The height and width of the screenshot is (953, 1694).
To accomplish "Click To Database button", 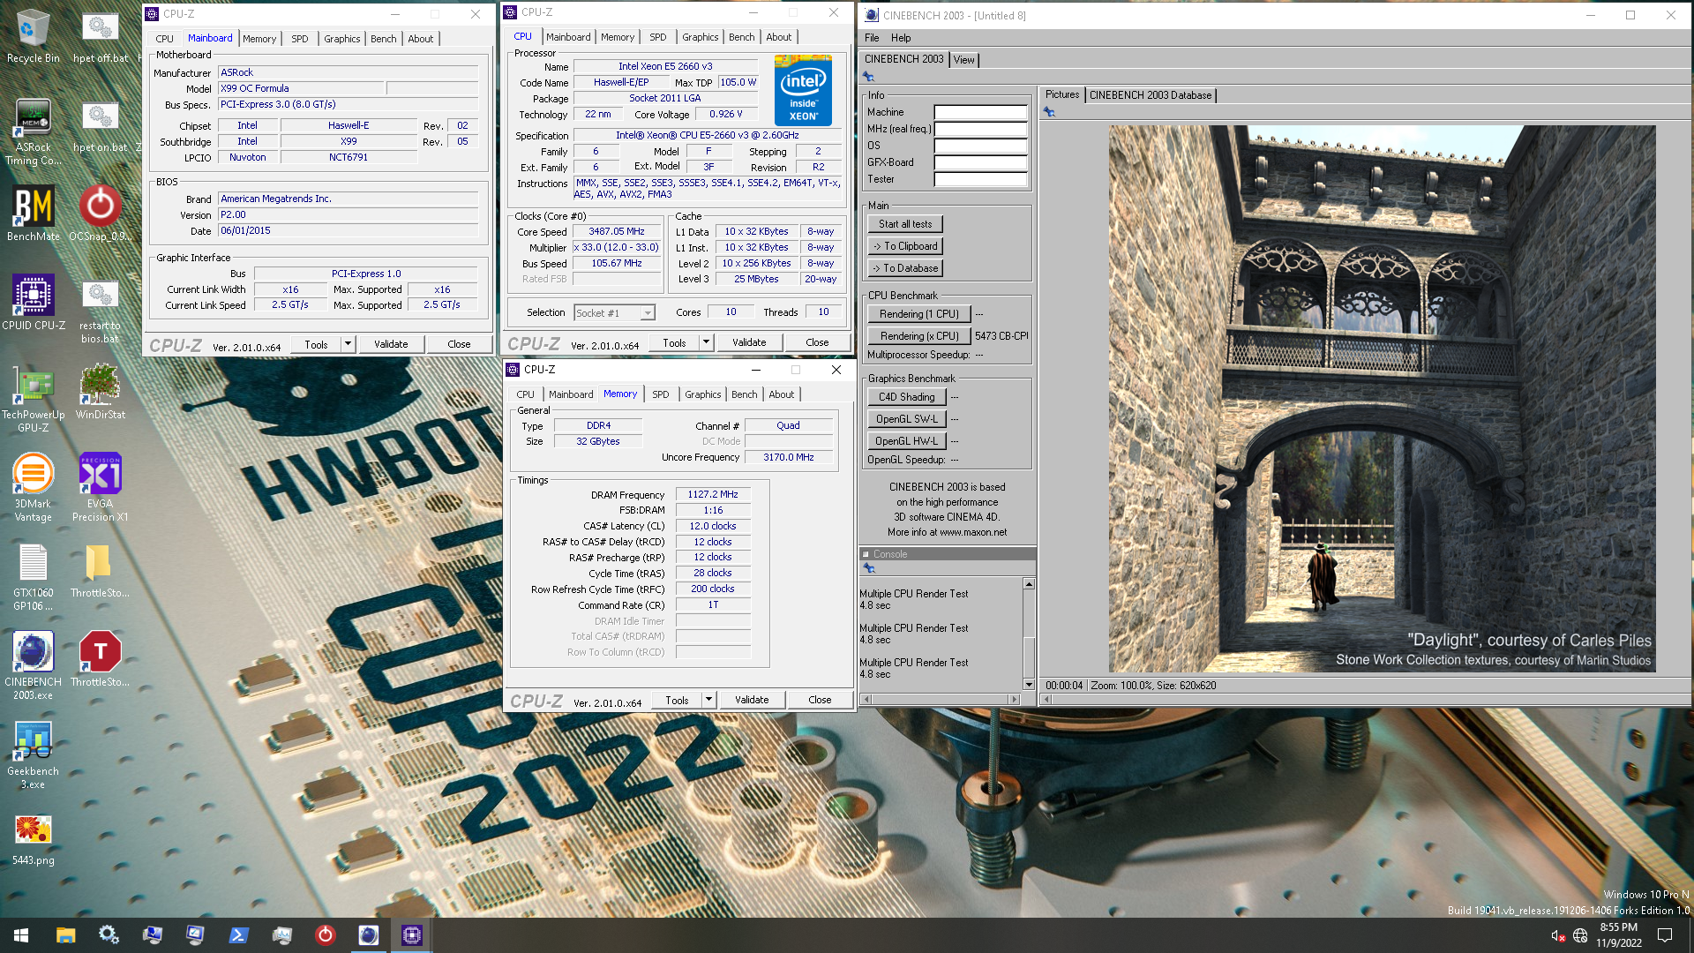I will click(x=905, y=268).
